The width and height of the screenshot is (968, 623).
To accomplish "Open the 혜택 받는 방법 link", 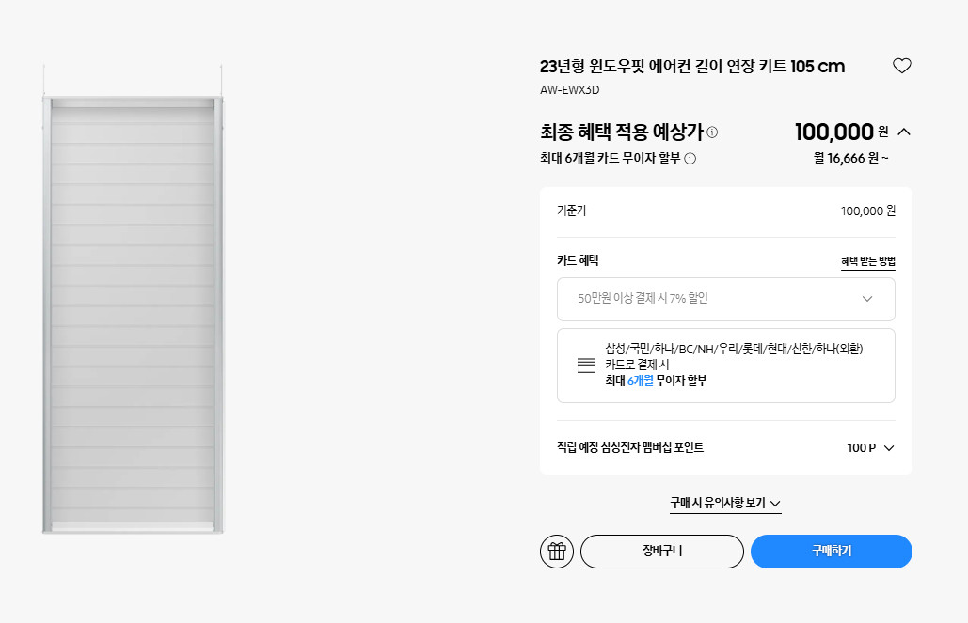I will [867, 261].
